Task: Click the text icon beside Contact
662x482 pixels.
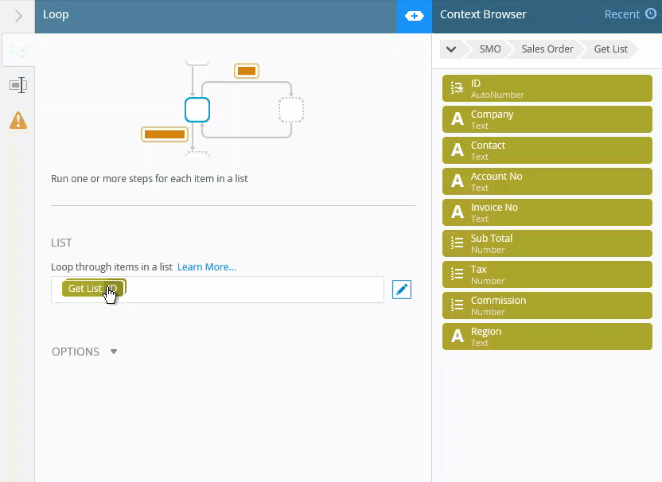Action: pos(458,150)
